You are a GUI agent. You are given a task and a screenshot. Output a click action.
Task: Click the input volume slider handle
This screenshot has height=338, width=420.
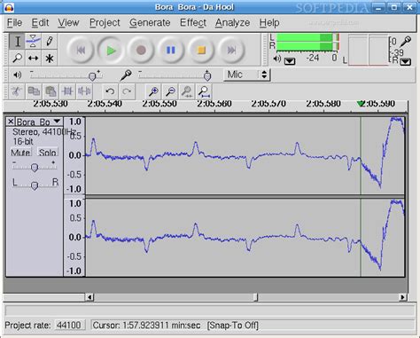point(207,76)
